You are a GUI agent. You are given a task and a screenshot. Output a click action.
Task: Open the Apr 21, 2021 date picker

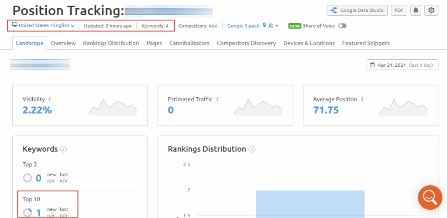tap(402, 65)
